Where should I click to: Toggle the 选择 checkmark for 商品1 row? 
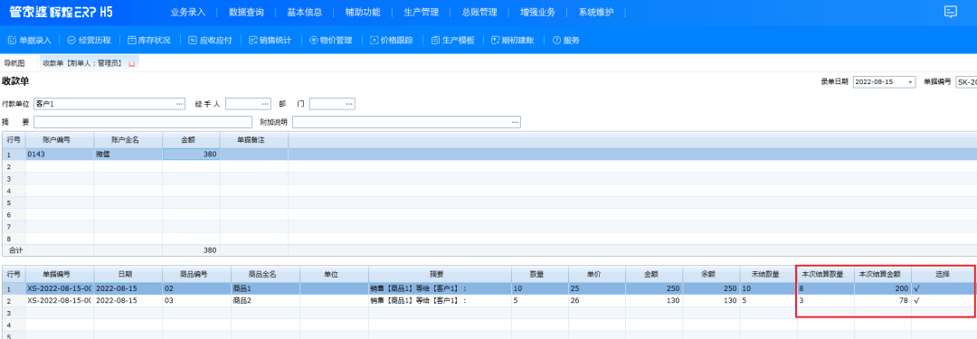pos(916,288)
